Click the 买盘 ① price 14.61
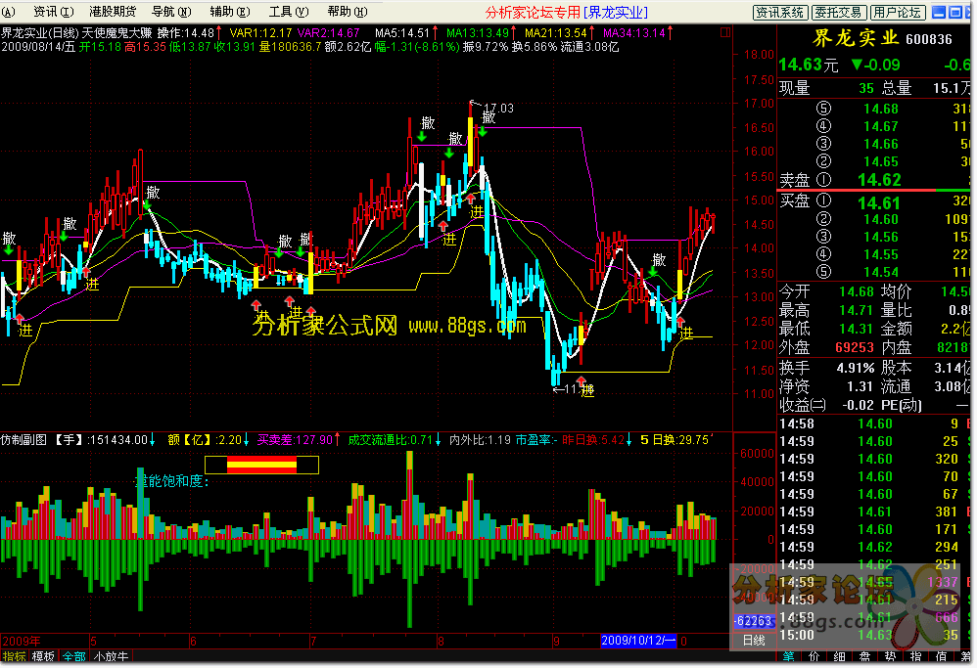Viewport: 977px width, 668px height. click(879, 203)
